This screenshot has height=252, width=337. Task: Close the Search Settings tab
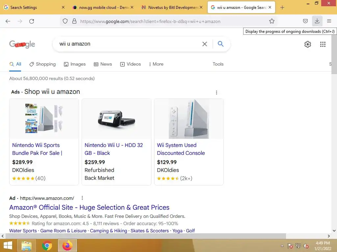[63, 7]
